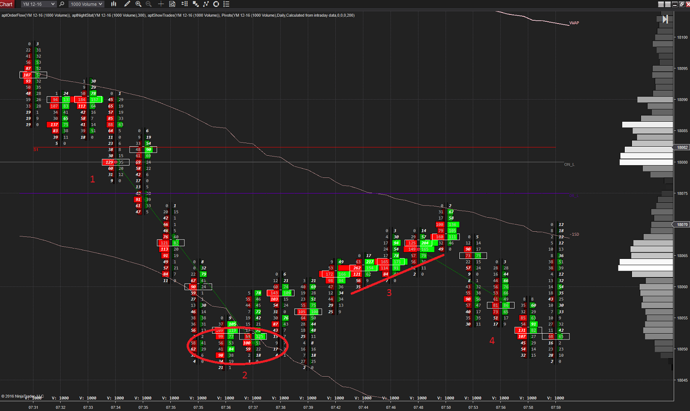Screen dimensions: 690x411
Task: Click the first gray link button top-right
Action: (661, 4)
